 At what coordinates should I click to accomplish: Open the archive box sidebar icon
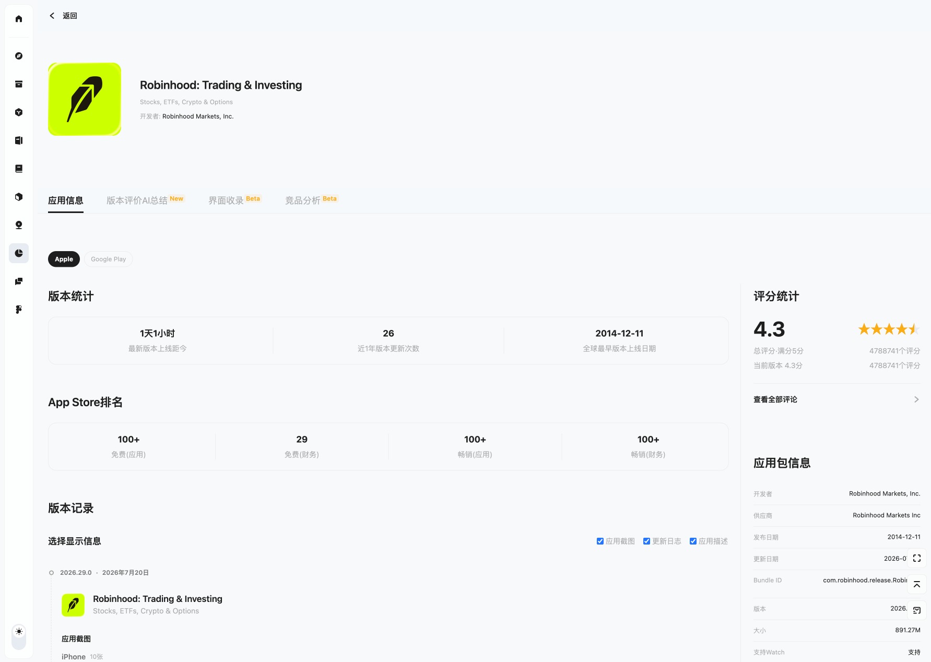click(19, 84)
